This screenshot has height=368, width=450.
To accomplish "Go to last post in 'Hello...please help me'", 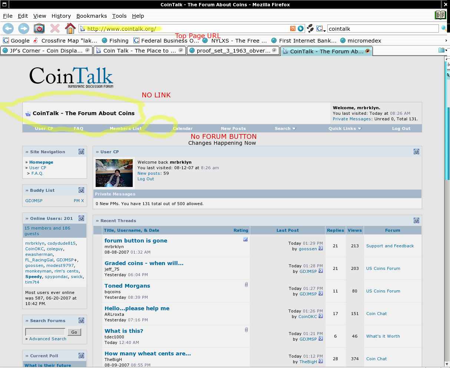I will tap(321, 316).
